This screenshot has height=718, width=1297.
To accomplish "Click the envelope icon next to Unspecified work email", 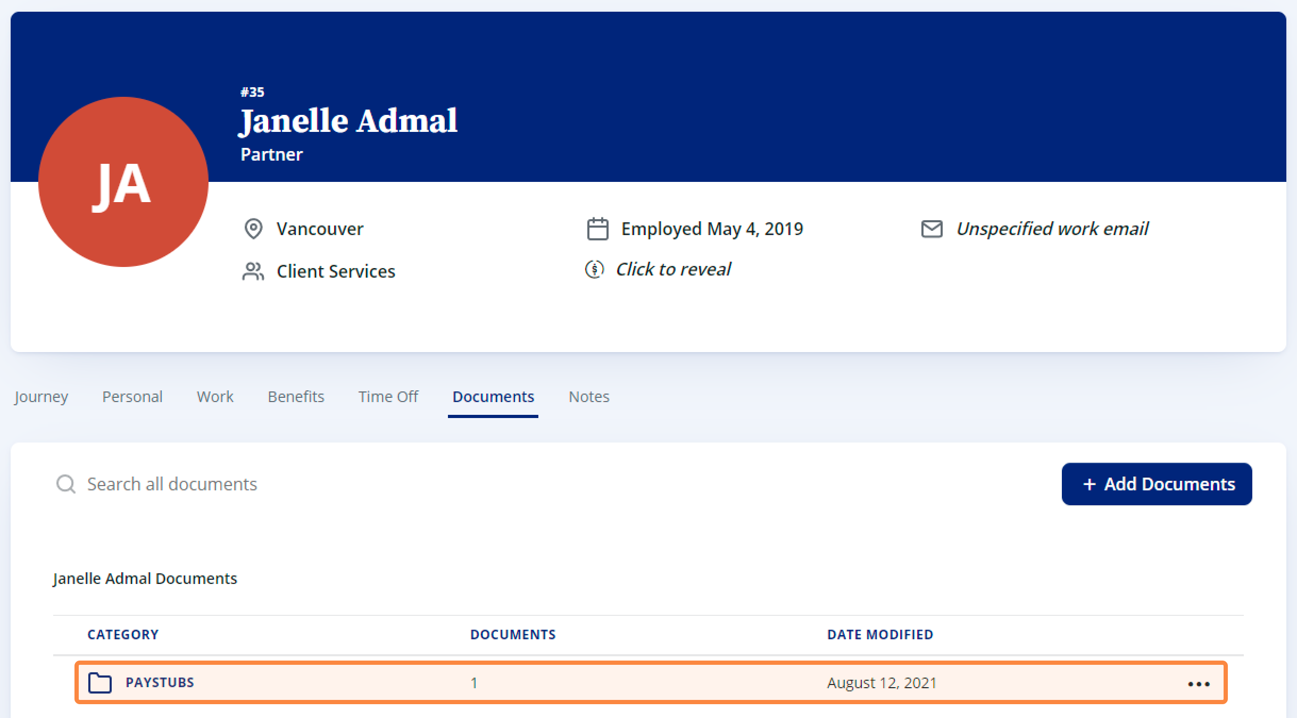I will coord(931,229).
